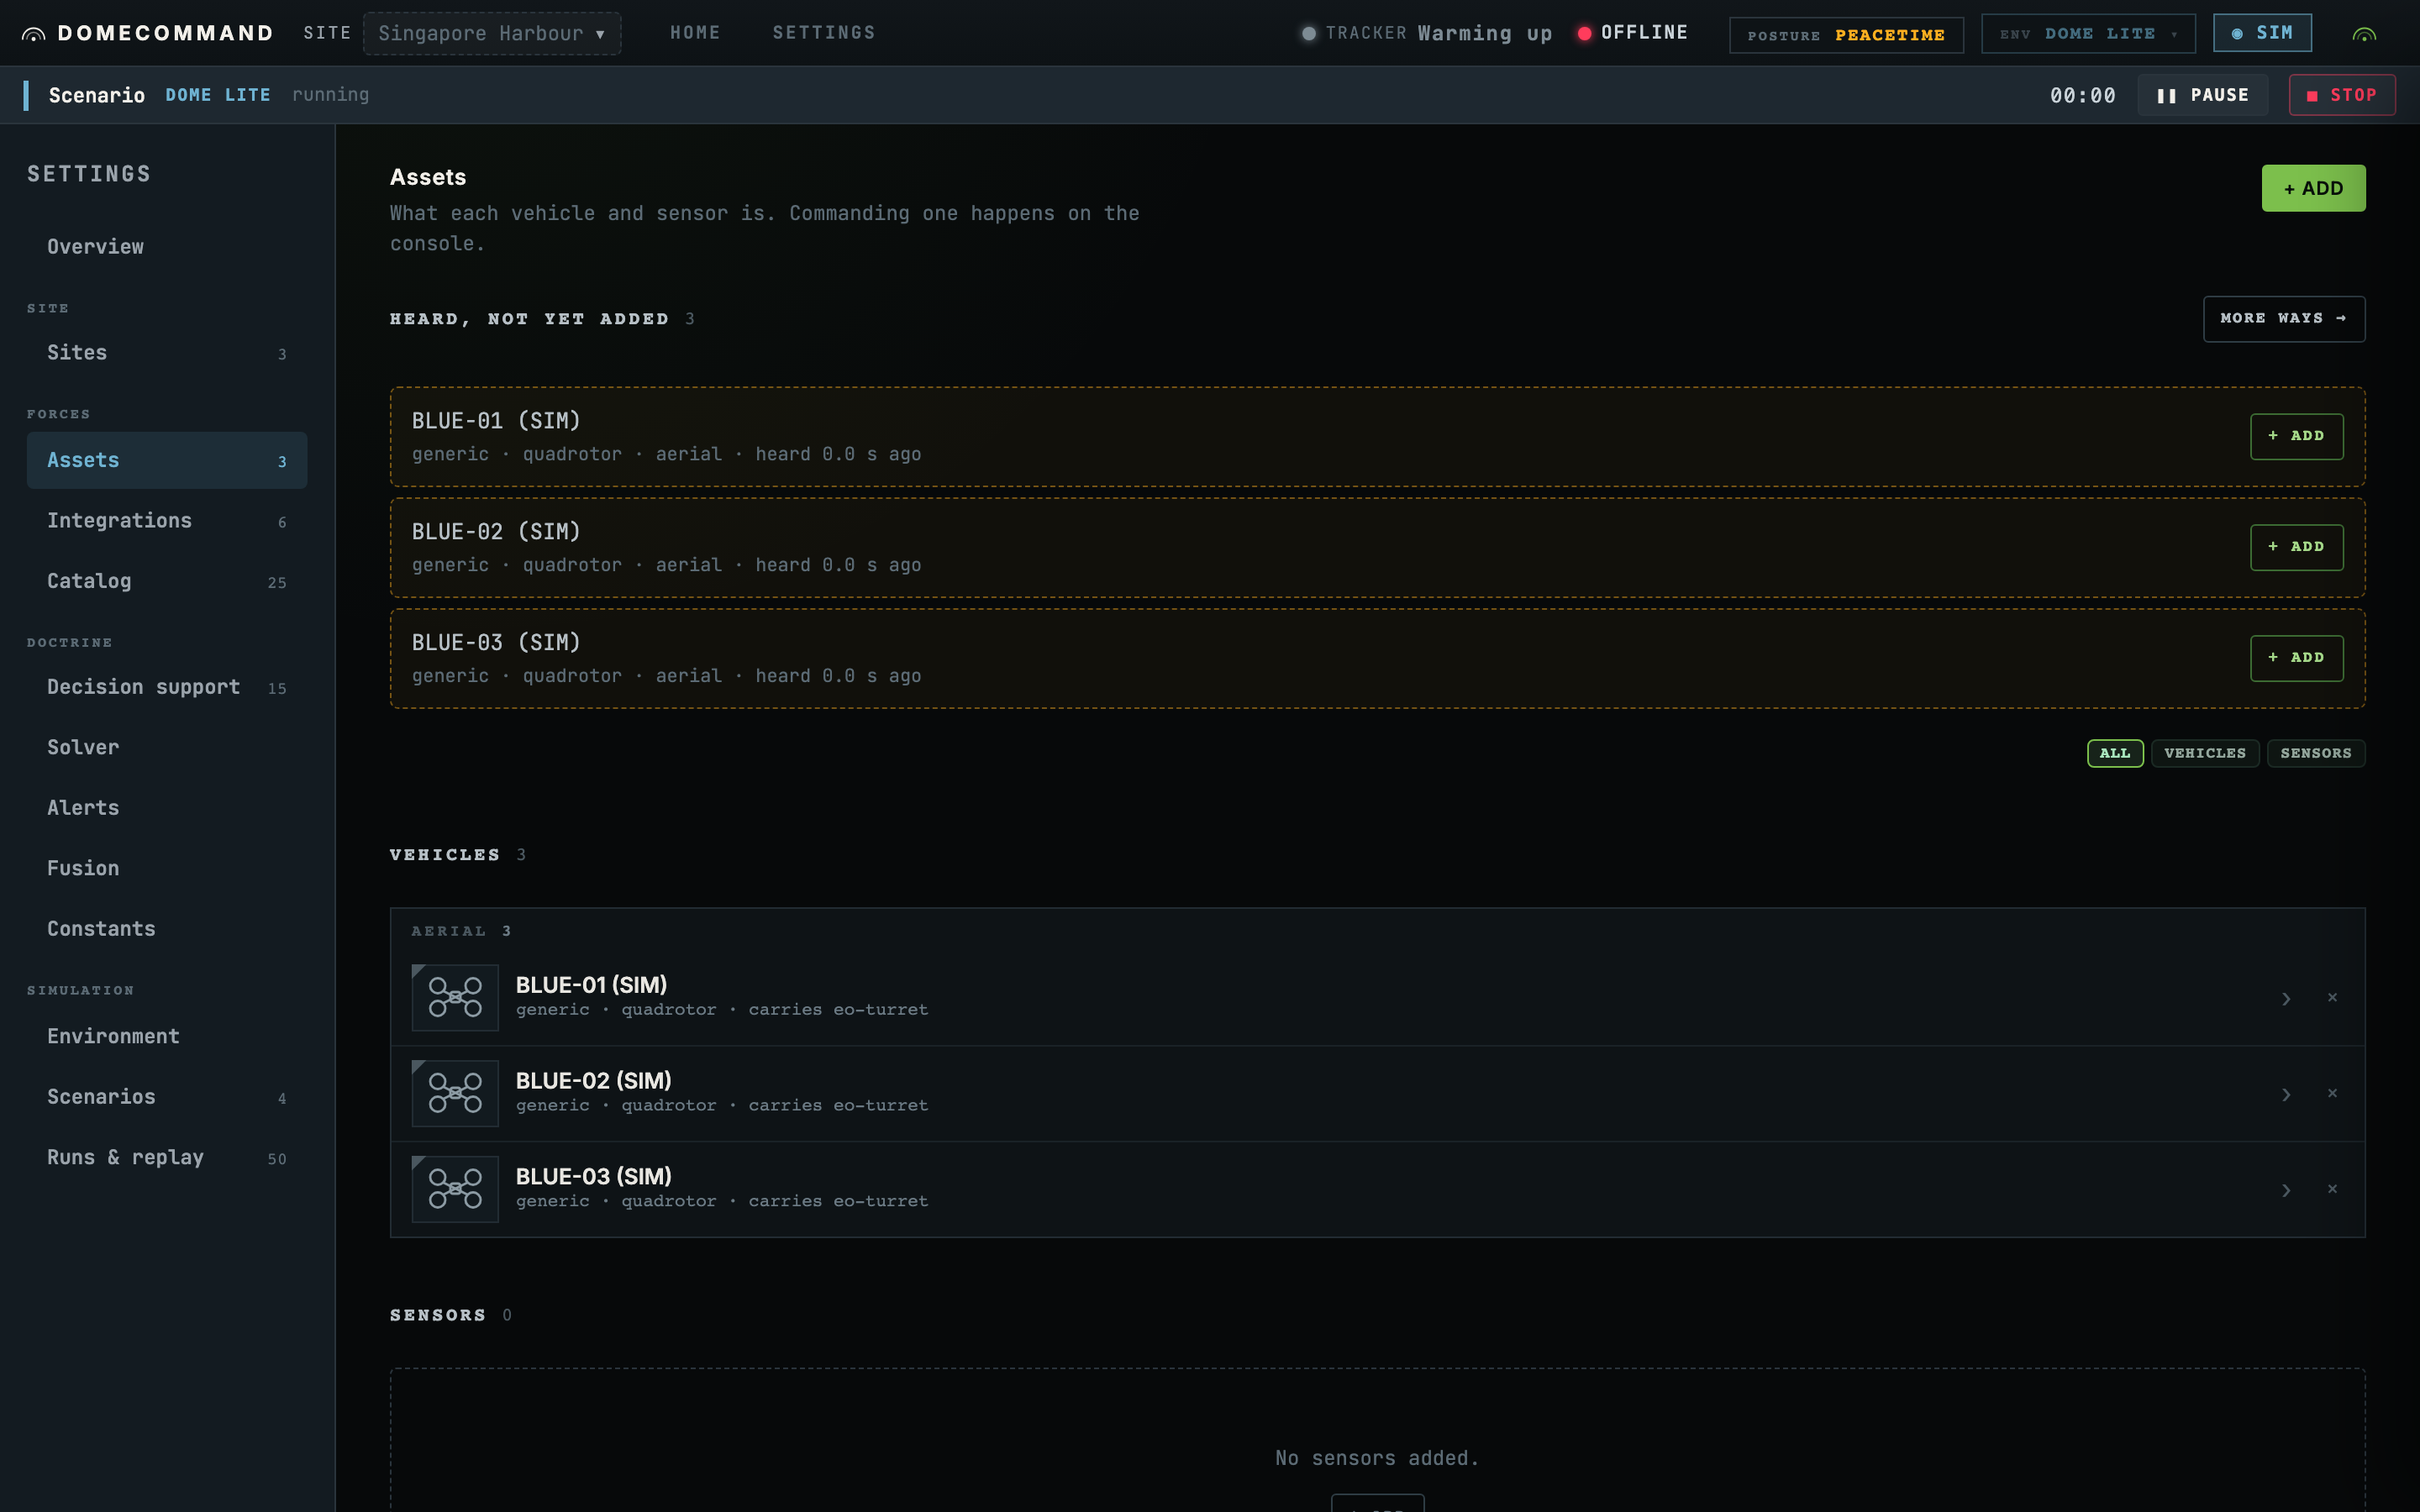The image size is (2420, 1512).
Task: Add heard BLUE-01 (SIM) asset
Action: (2296, 437)
